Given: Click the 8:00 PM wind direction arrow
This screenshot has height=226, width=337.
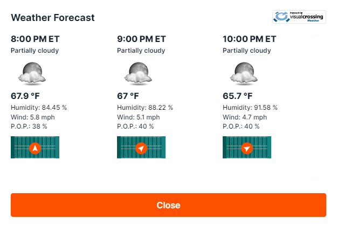Looking at the screenshot, I should point(35,148).
